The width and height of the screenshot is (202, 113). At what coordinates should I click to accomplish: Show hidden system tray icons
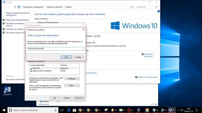[x=178, y=110]
